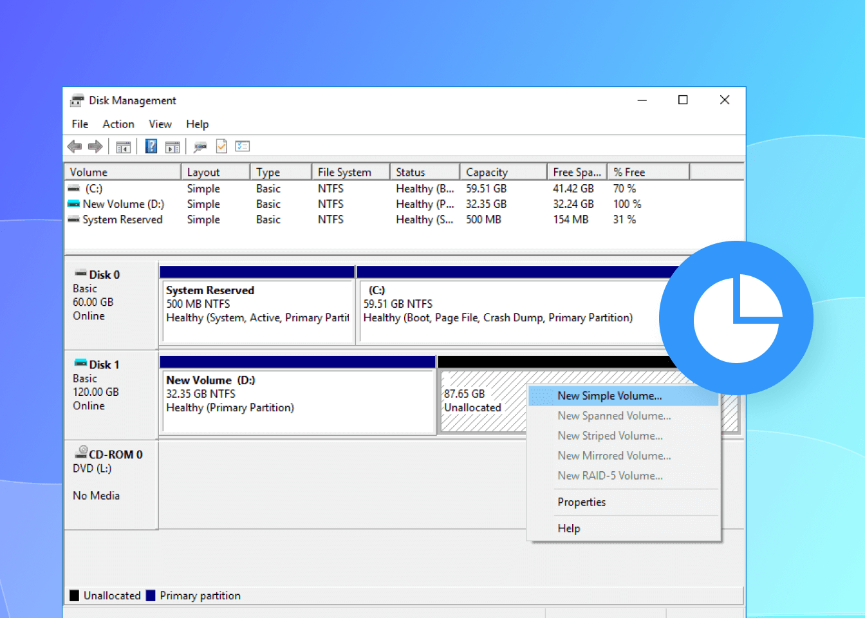The image size is (865, 618).
Task: Show the action pane via toolbar icon
Action: [x=172, y=146]
